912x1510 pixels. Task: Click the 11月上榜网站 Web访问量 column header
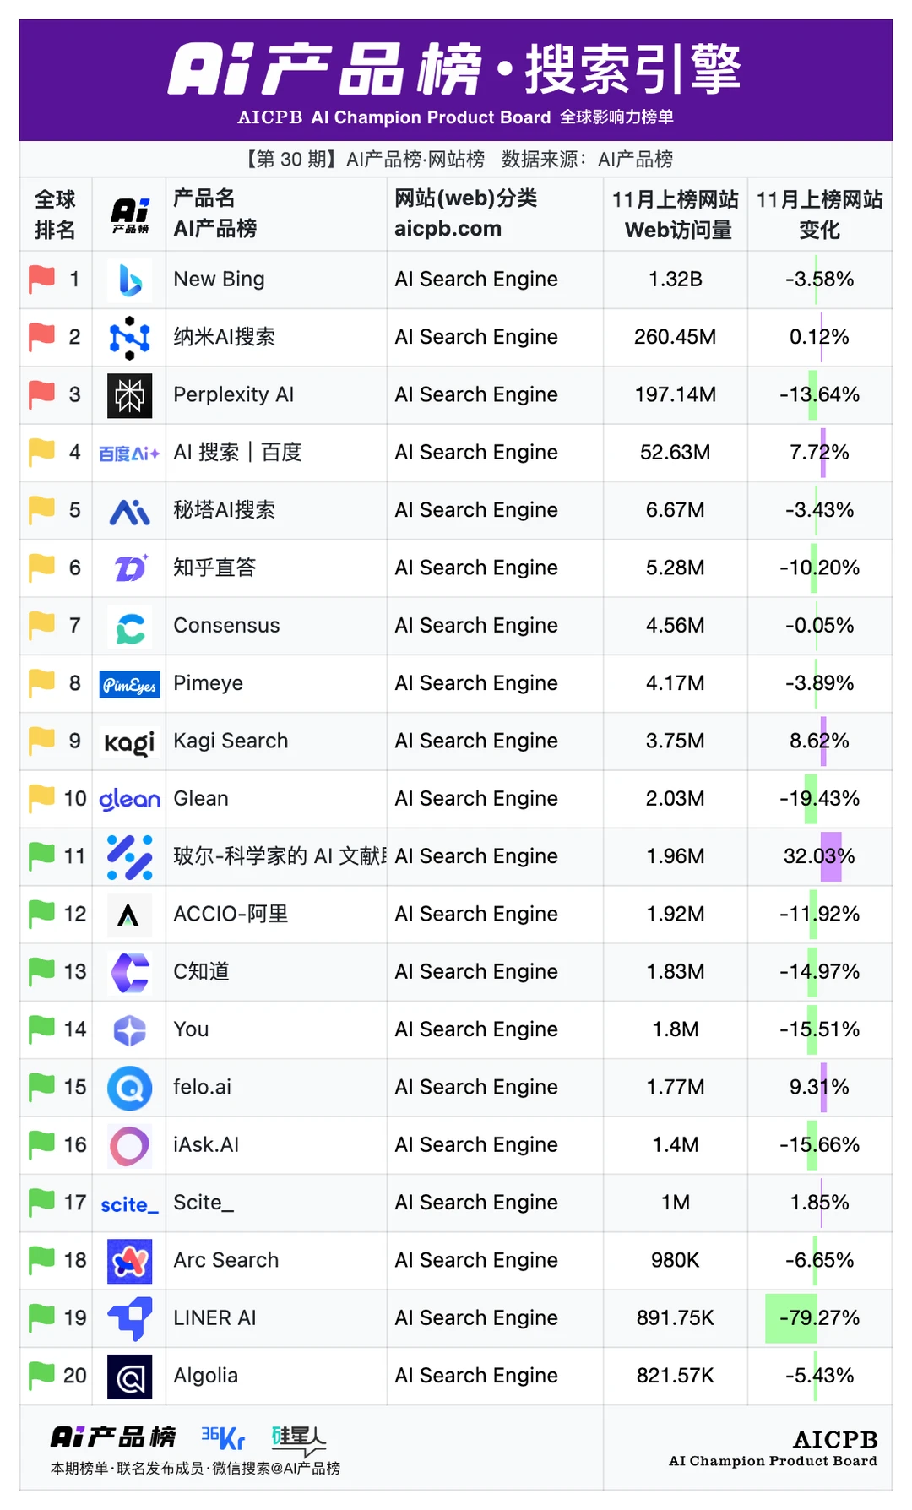(x=676, y=215)
